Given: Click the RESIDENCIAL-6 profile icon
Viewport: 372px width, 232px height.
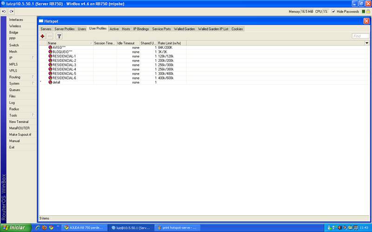Looking at the screenshot, I should tap(50, 77).
